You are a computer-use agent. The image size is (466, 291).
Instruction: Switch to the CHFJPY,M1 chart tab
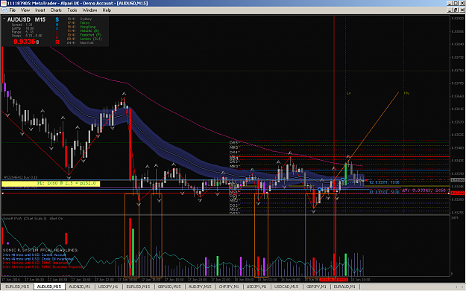click(229, 287)
